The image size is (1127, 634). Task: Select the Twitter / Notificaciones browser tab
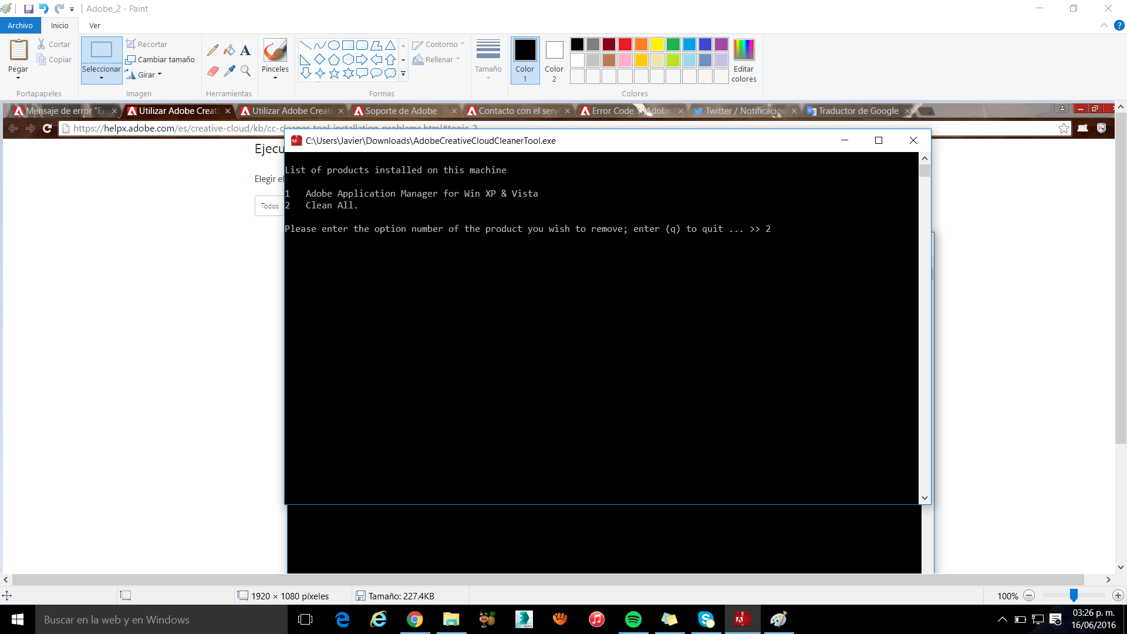(x=744, y=110)
